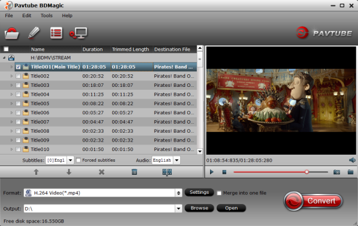Open the register monitor icon
358x226 pixels.
pos(78,33)
